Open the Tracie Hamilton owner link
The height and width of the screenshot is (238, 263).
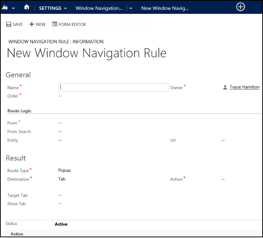[244, 87]
